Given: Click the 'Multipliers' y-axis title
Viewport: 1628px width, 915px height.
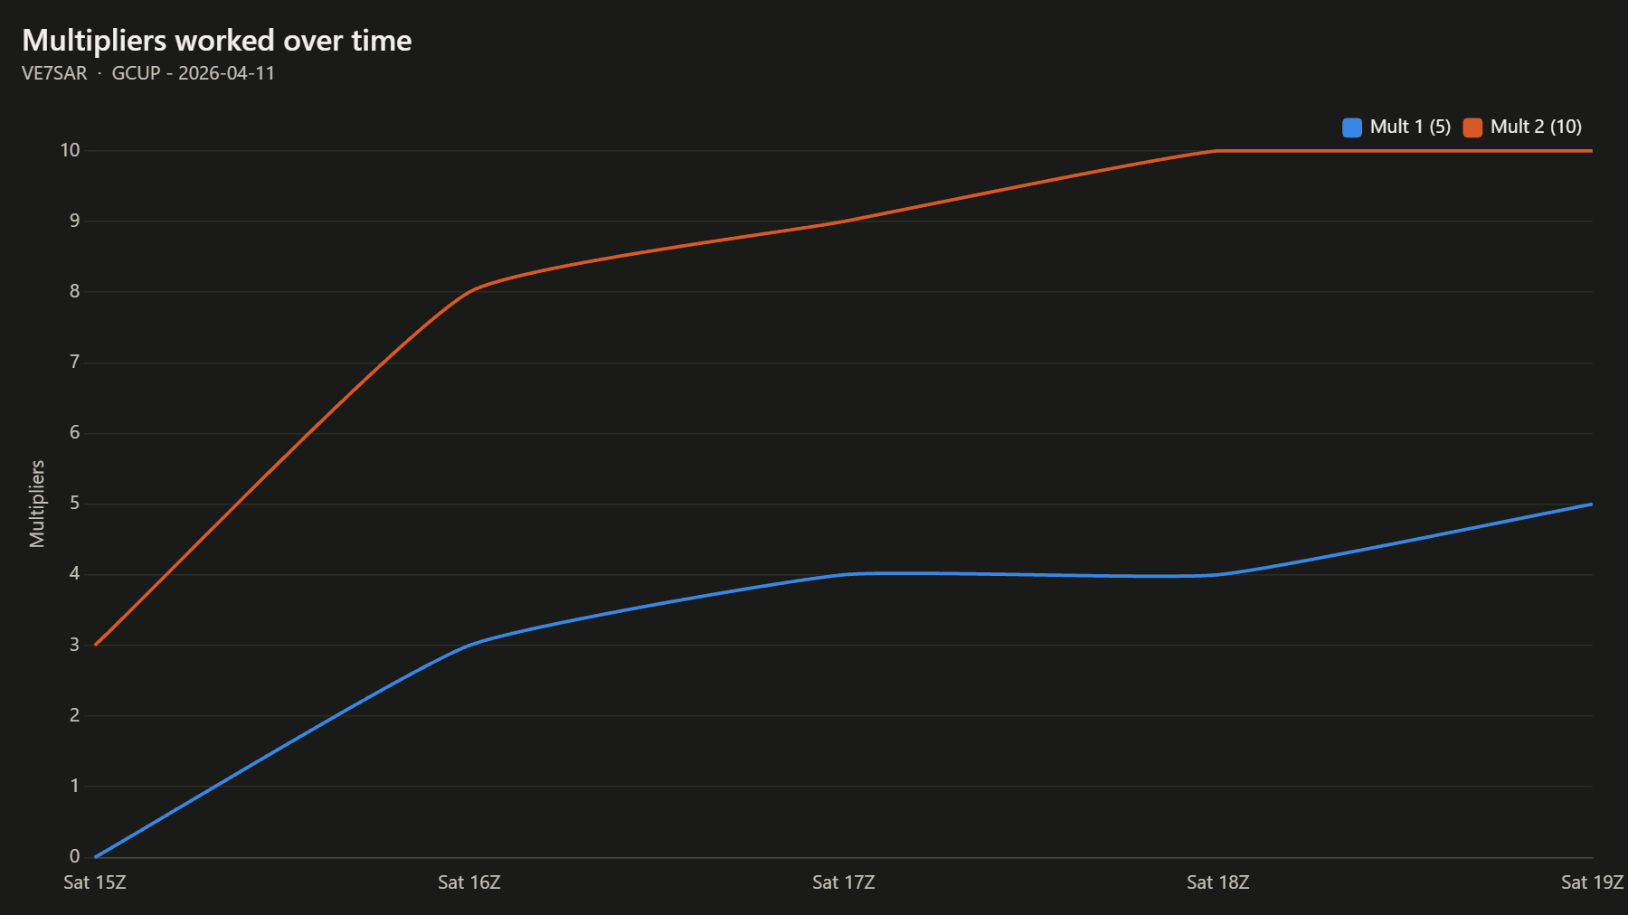Looking at the screenshot, I should pos(37,504).
